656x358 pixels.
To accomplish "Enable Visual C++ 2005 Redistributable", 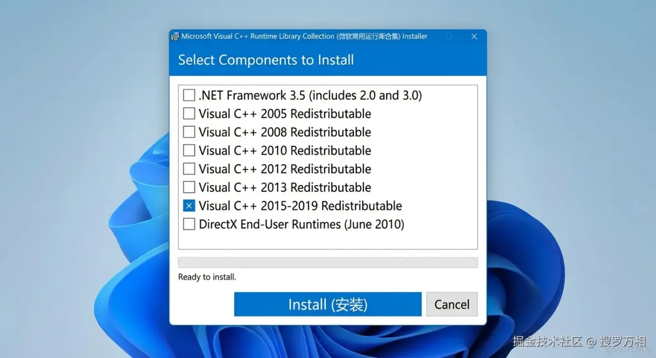I will pyautogui.click(x=189, y=113).
